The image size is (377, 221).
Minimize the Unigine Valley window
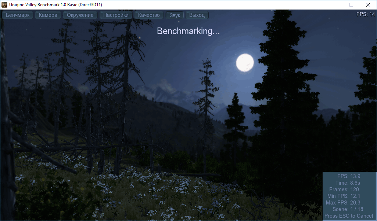[x=335, y=5]
